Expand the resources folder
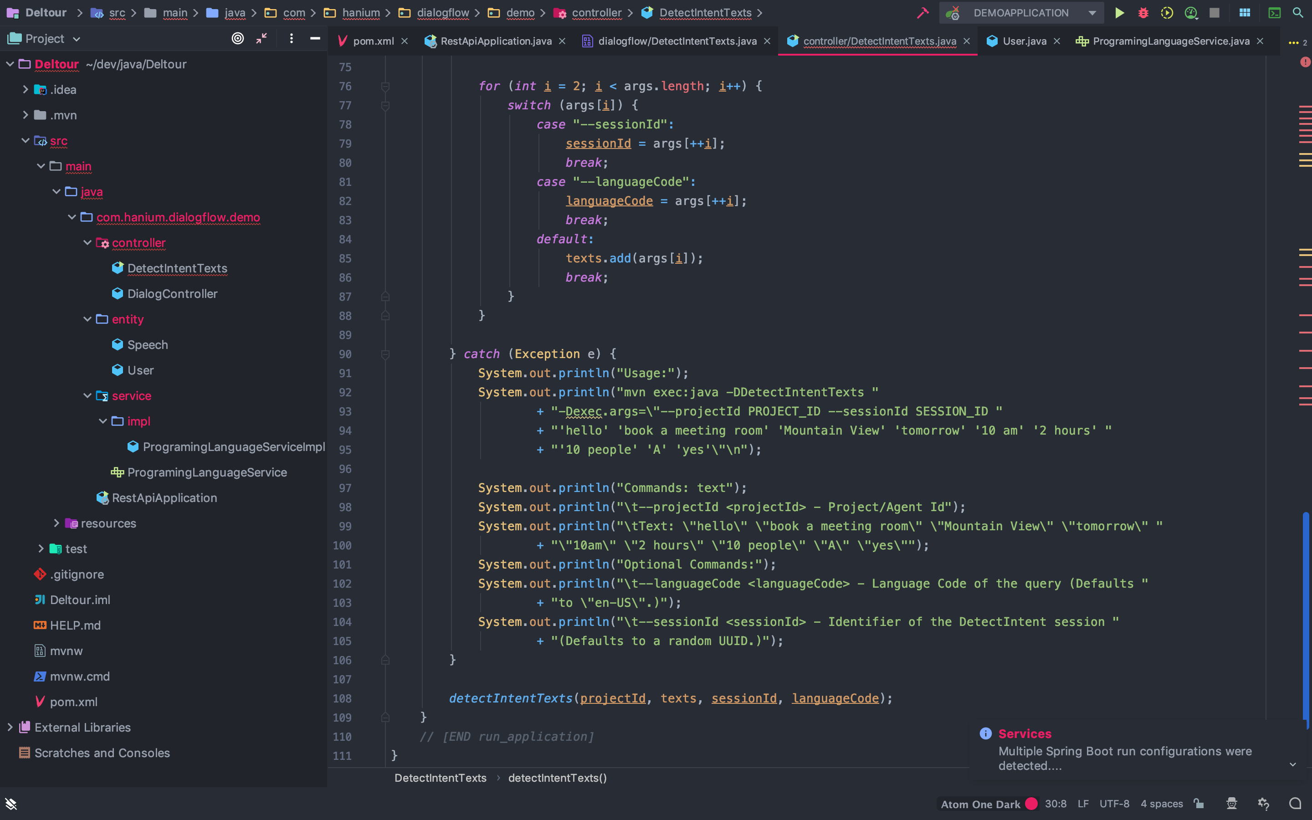The image size is (1312, 820). [x=56, y=523]
